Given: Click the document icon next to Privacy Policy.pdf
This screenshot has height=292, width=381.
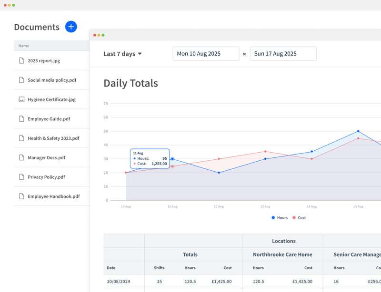Looking at the screenshot, I should 21,177.
